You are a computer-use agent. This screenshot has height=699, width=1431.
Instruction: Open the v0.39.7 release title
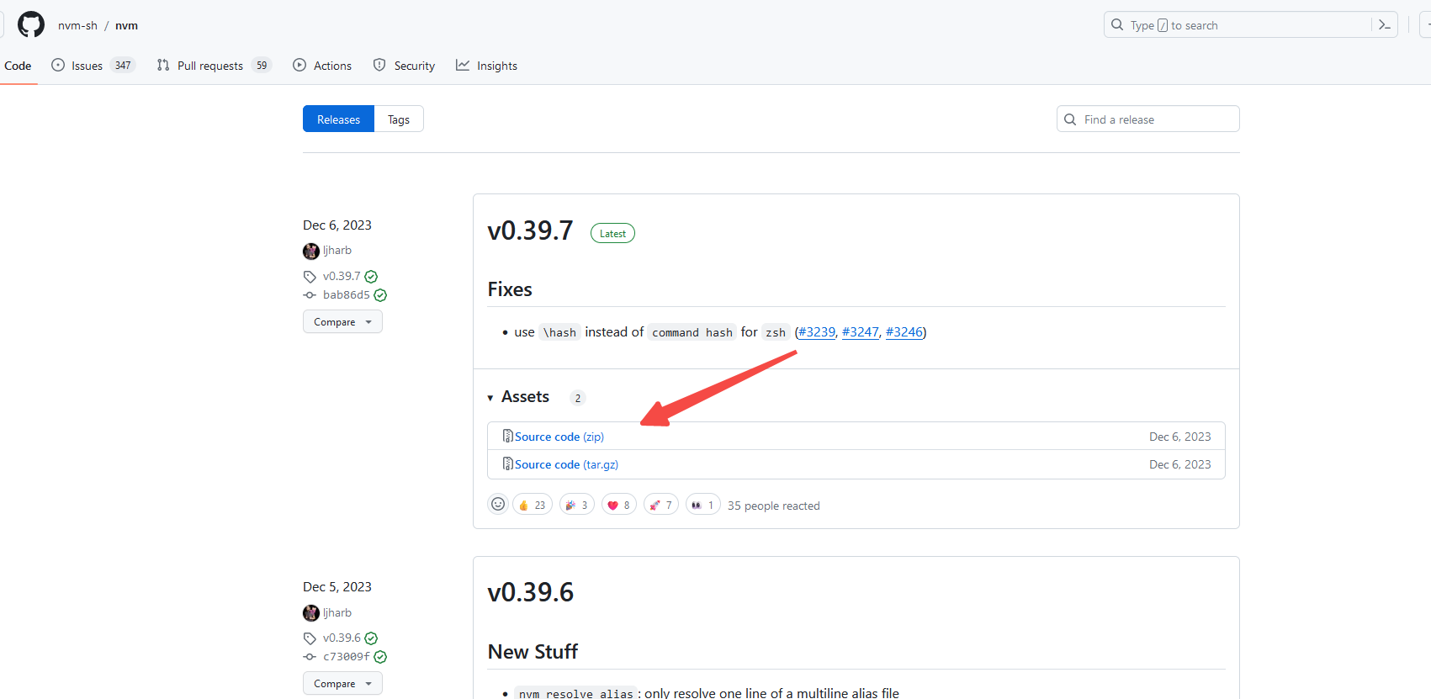pos(530,231)
